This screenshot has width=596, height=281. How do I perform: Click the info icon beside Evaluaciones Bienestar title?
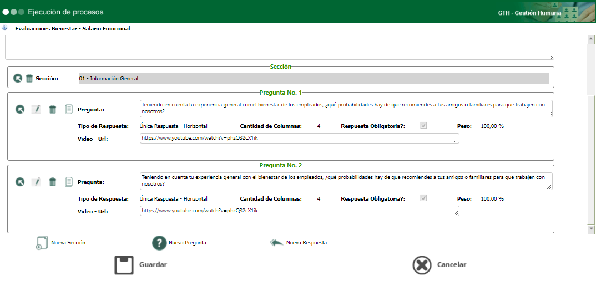[4, 28]
